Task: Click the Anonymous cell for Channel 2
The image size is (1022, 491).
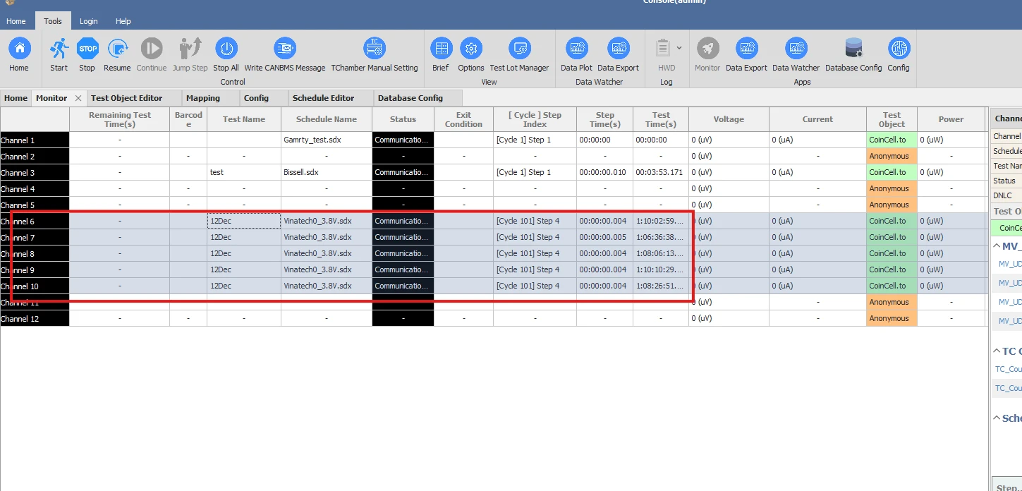Action: tap(892, 156)
